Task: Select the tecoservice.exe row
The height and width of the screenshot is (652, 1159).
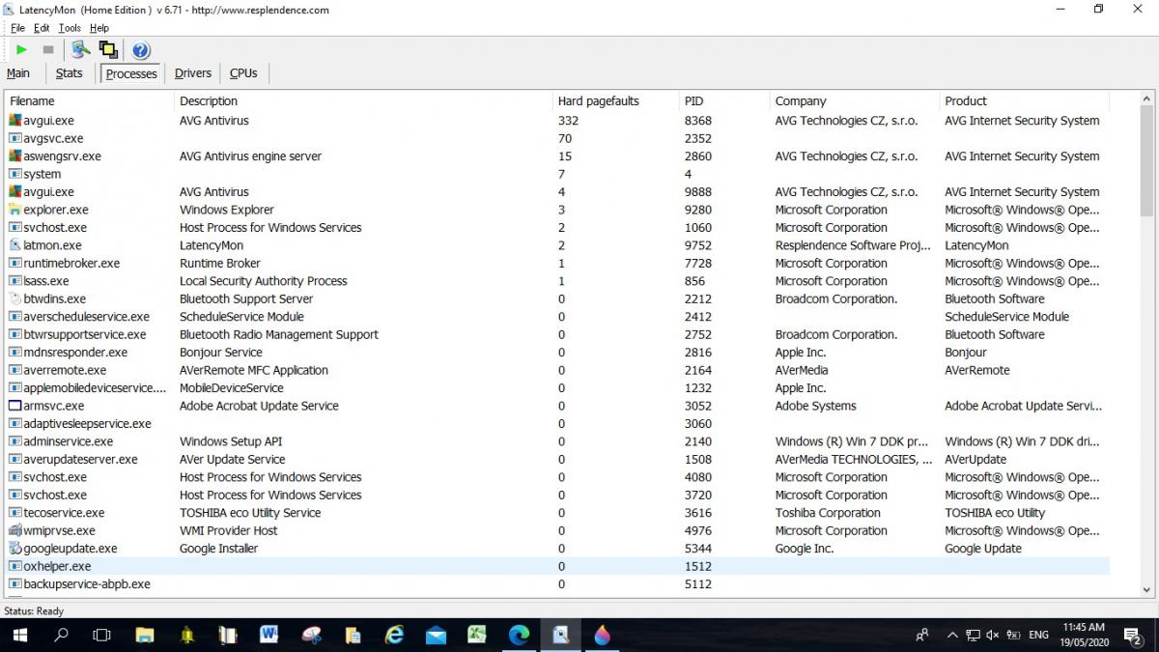Action: 558,513
